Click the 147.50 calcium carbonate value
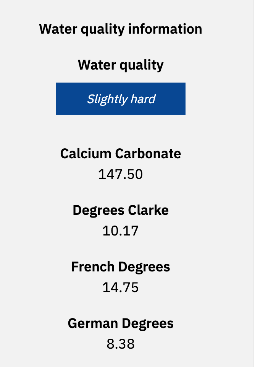The image size is (255, 367). point(121,174)
